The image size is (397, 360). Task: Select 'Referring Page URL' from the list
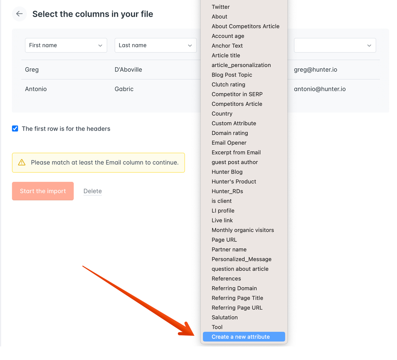237,308
